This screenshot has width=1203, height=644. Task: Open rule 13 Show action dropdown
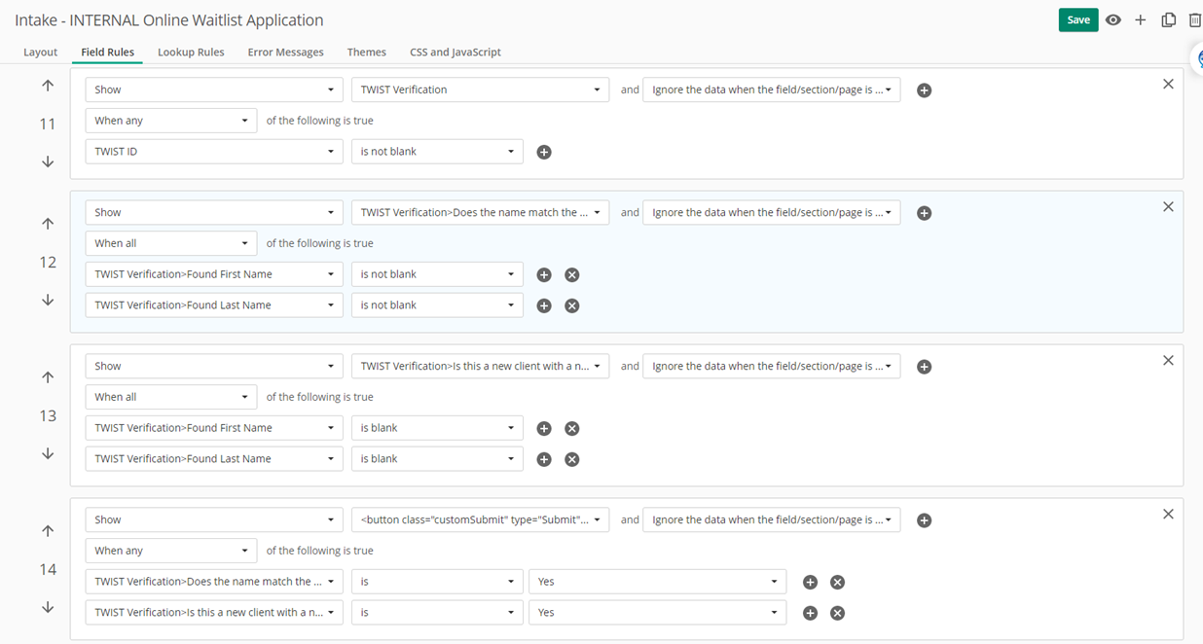pyautogui.click(x=214, y=366)
